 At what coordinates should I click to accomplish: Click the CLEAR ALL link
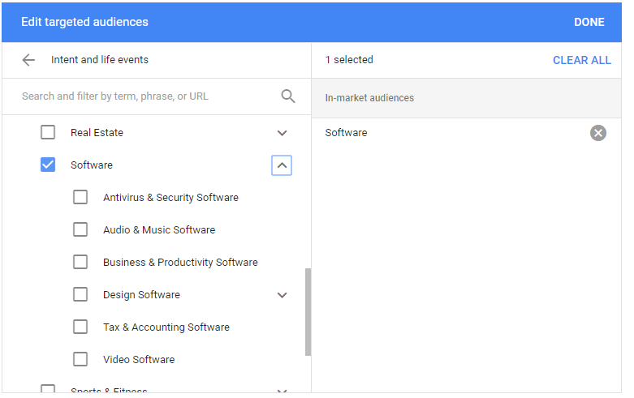click(x=582, y=60)
